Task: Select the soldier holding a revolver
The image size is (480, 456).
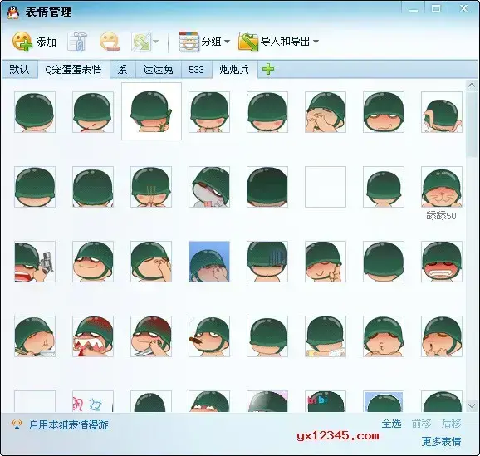Action: [x=35, y=262]
